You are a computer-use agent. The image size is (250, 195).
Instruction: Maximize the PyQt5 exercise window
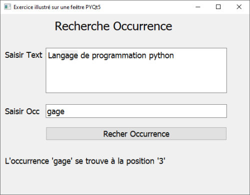(218, 7)
